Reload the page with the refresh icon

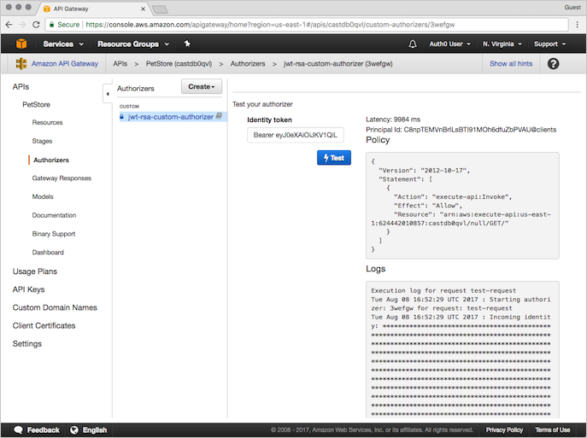36,25
